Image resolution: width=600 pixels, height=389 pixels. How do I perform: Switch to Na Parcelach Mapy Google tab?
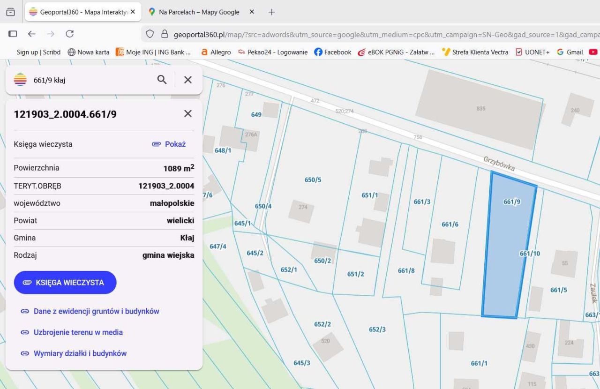click(199, 12)
